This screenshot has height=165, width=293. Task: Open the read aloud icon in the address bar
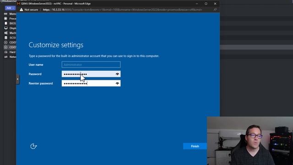point(215,10)
